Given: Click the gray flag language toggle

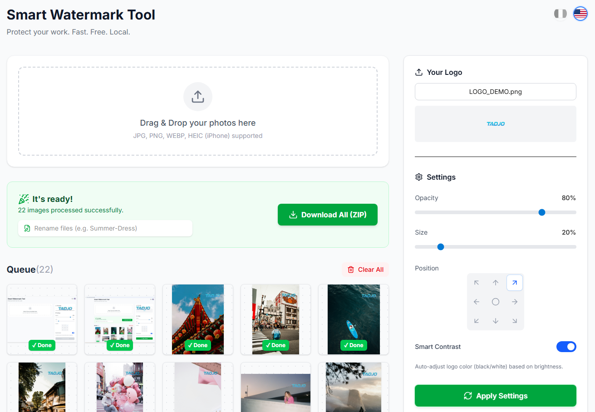Looking at the screenshot, I should [560, 14].
